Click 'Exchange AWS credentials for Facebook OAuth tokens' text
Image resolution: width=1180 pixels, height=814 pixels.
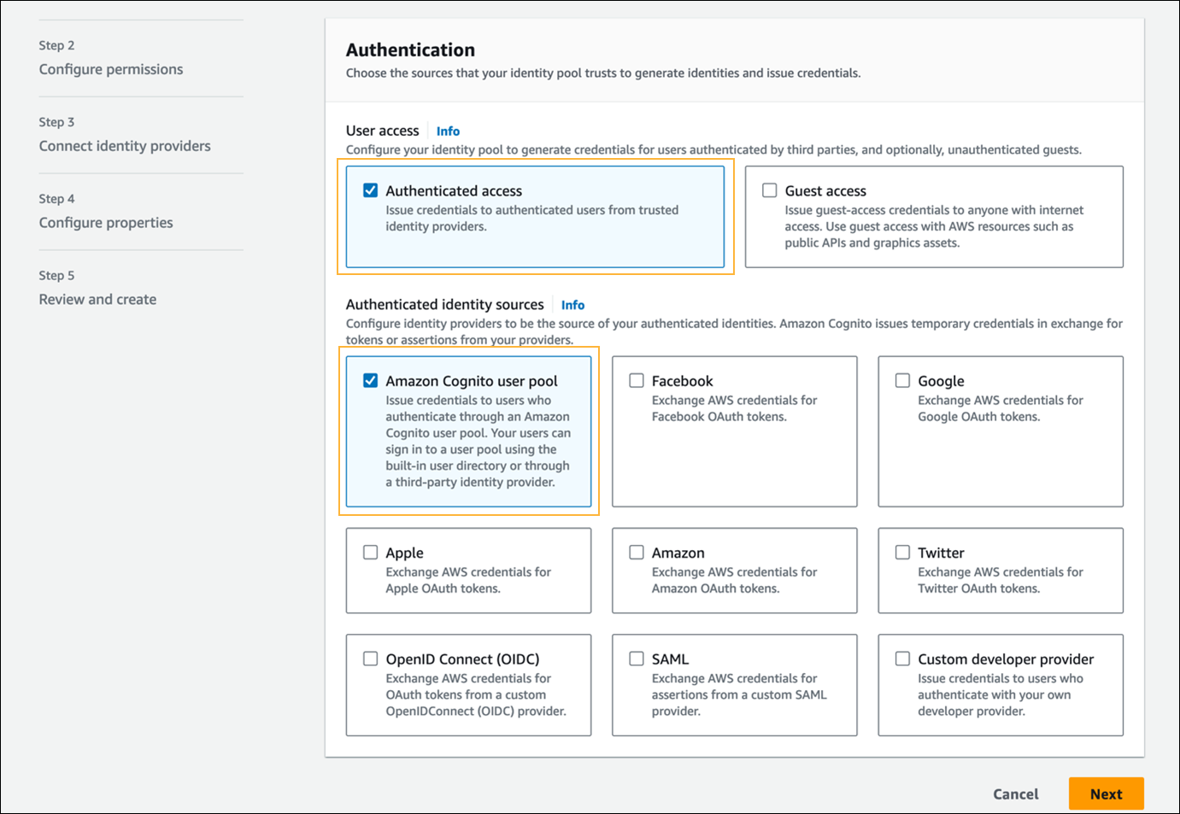pyautogui.click(x=734, y=408)
